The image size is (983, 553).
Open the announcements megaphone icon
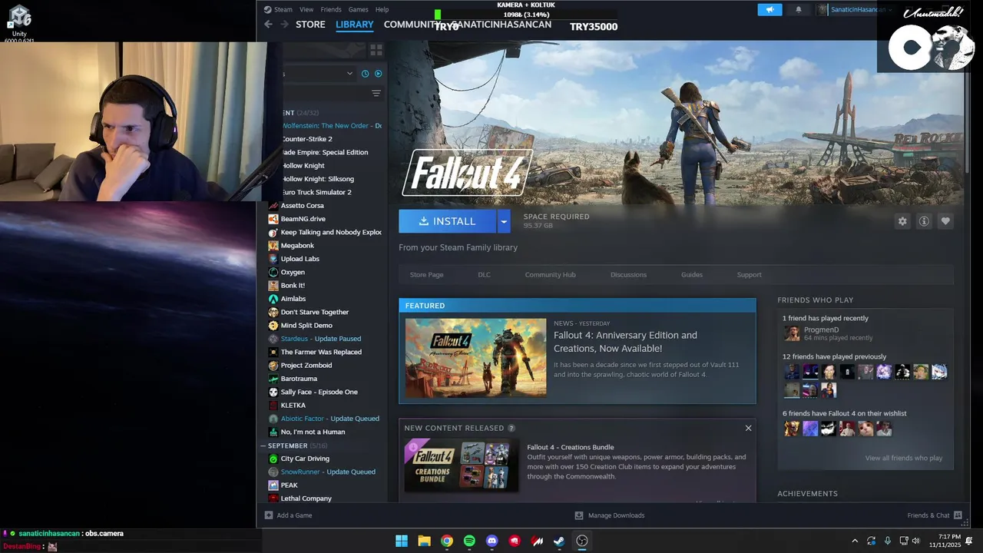(x=770, y=9)
